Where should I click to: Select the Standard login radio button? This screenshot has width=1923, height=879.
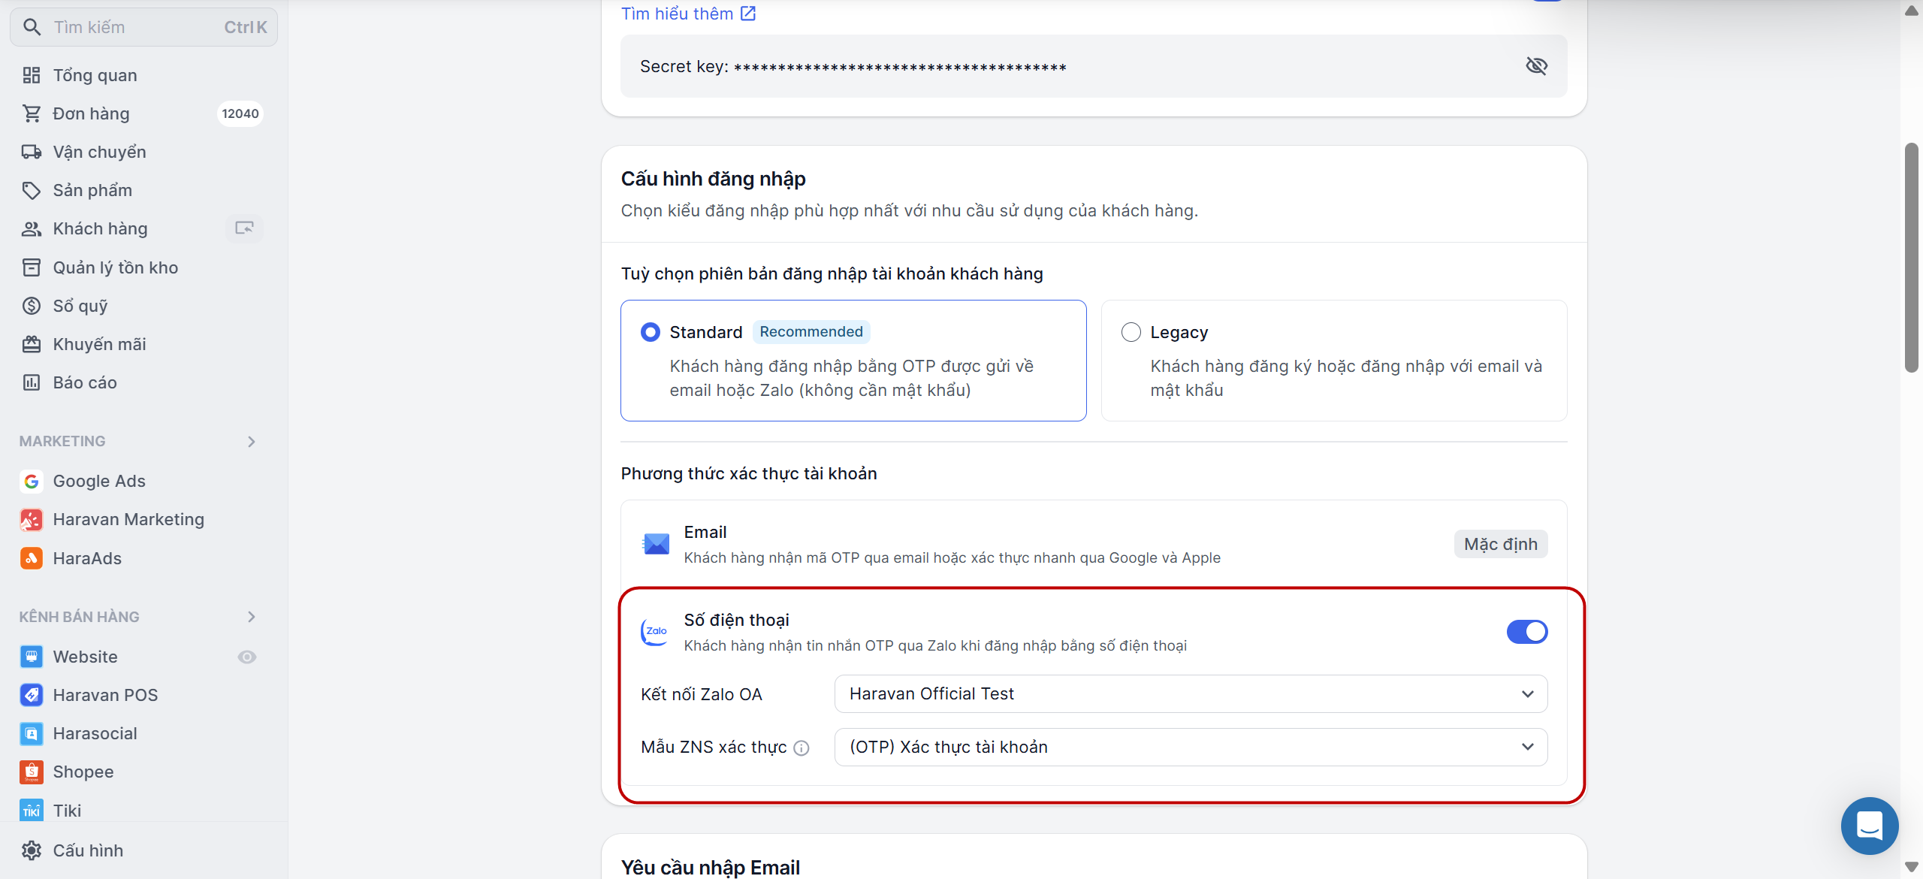(651, 332)
